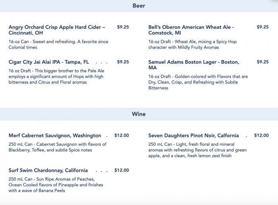Viewport: 278px width, 205px height.
Task: Select Samuel Adams Boston Lager title
Action: pyautogui.click(x=193, y=65)
